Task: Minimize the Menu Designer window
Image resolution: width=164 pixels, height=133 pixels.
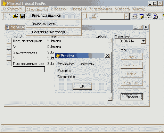Action: pos(136,27)
